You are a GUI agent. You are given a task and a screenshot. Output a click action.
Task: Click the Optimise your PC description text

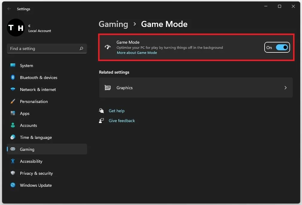(170, 48)
